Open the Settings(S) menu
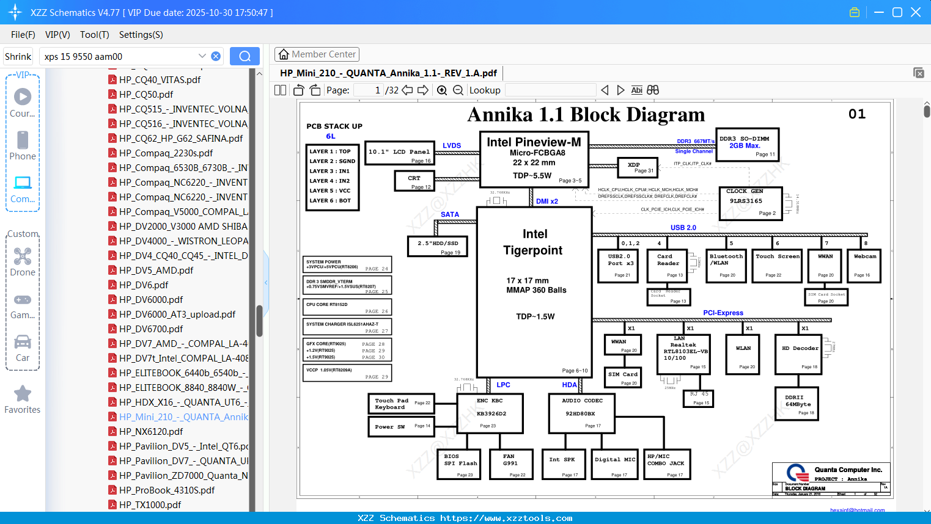 pos(141,35)
